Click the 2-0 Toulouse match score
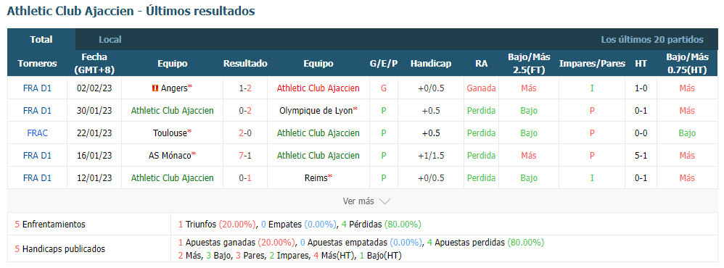This screenshot has height=268, width=724. coord(245,133)
